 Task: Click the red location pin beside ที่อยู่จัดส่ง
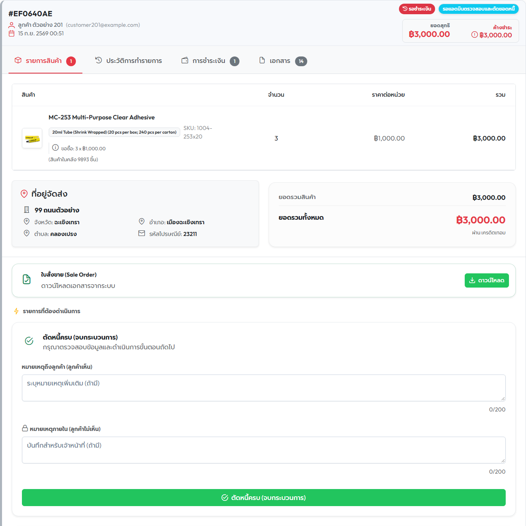[x=24, y=194]
